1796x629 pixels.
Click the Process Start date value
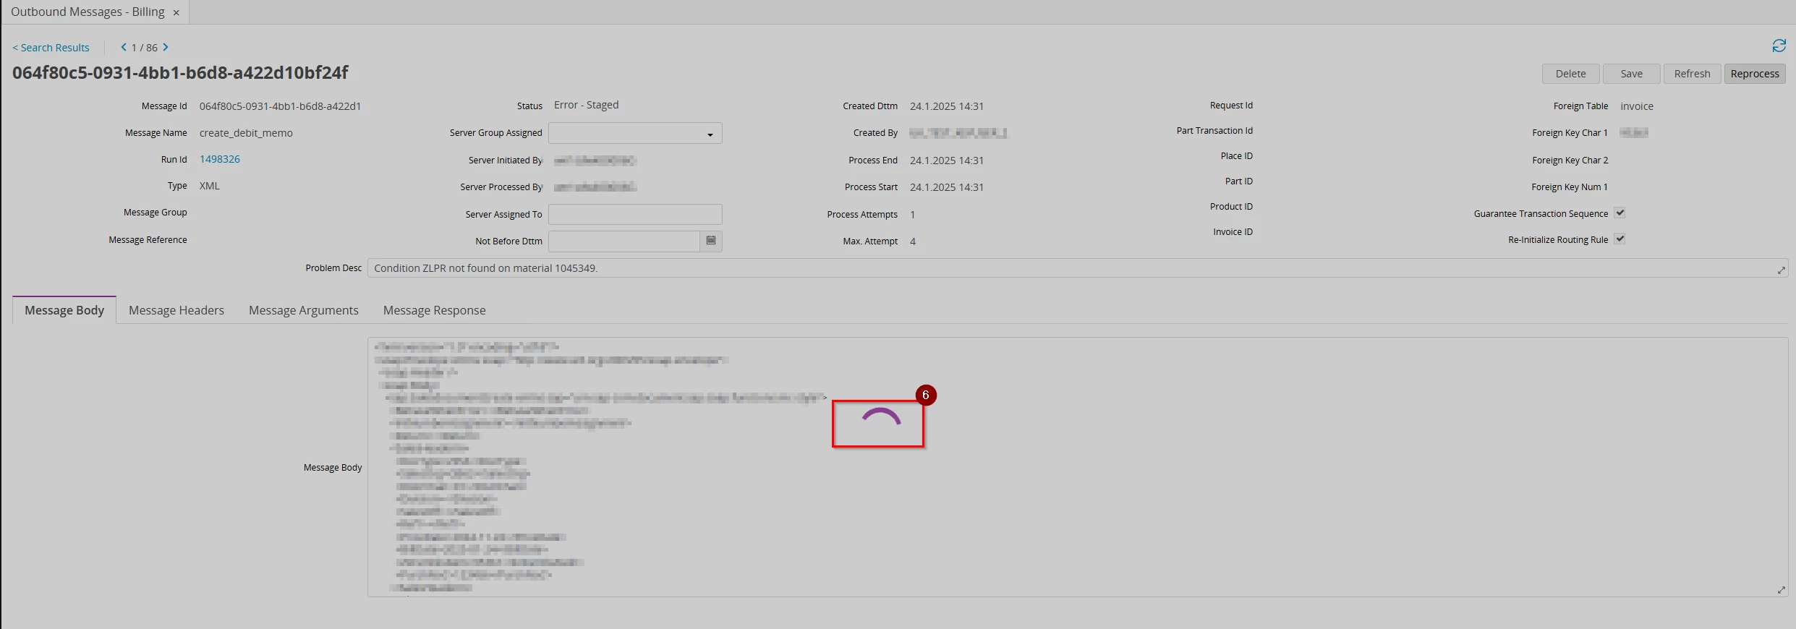coord(947,187)
